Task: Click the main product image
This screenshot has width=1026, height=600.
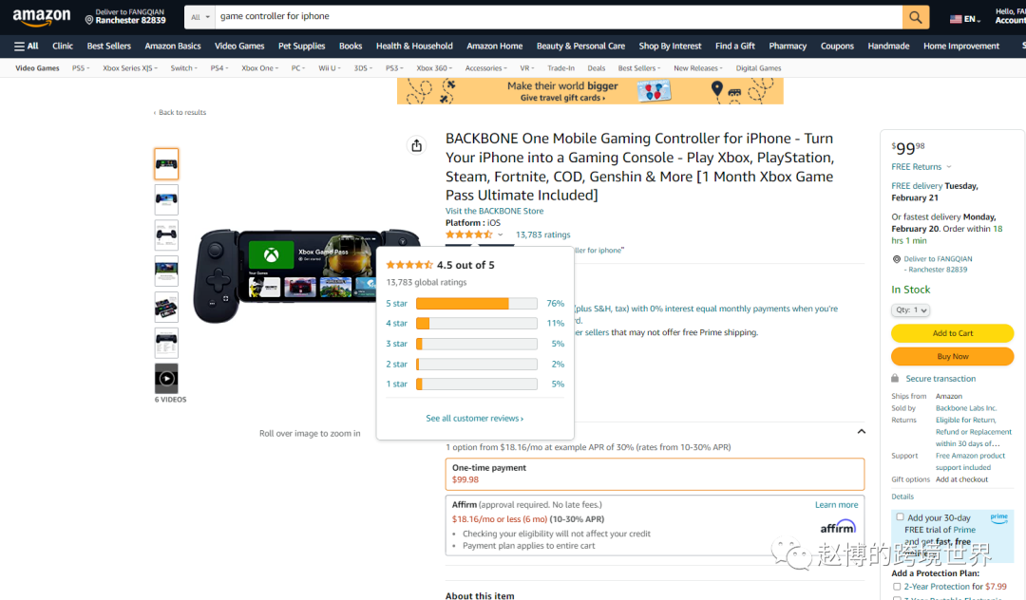Action: coord(306,276)
